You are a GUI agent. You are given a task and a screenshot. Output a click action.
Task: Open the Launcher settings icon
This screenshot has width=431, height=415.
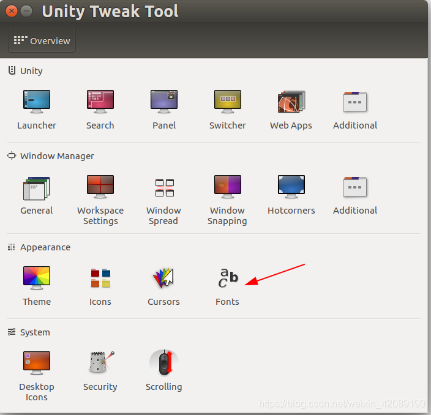(x=37, y=102)
